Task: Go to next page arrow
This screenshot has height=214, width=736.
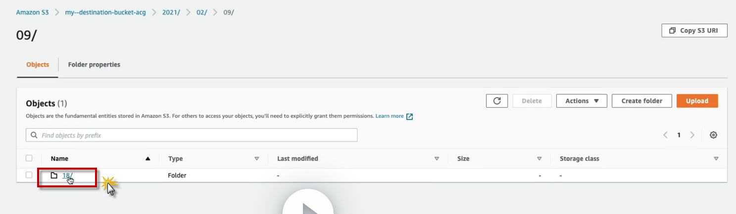Action: click(692, 135)
